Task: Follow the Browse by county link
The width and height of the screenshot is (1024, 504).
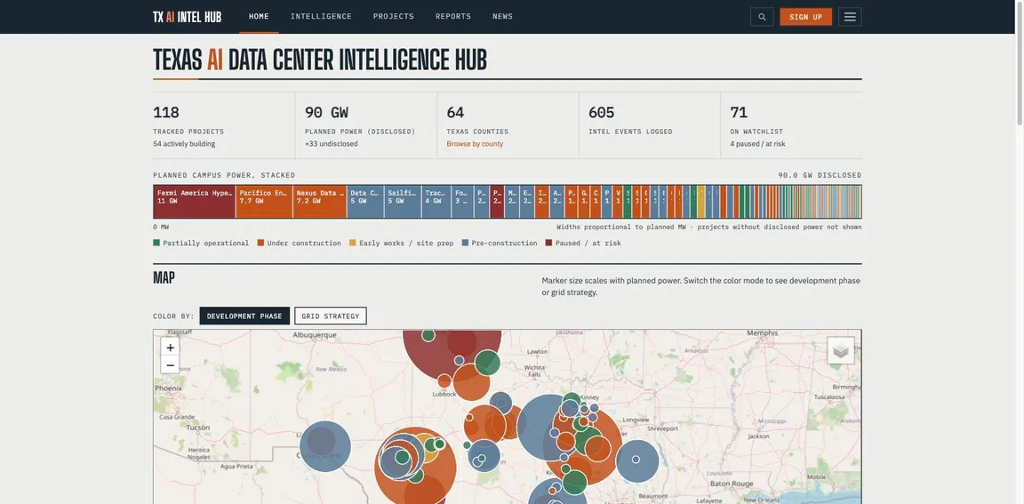Action: click(x=475, y=144)
